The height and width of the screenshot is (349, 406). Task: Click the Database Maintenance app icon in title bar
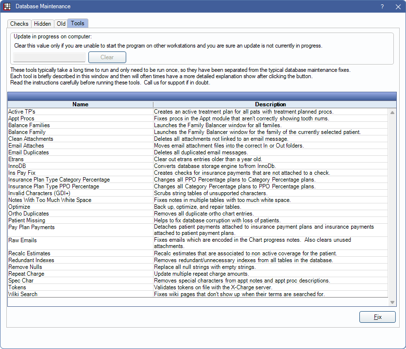pos(7,6)
